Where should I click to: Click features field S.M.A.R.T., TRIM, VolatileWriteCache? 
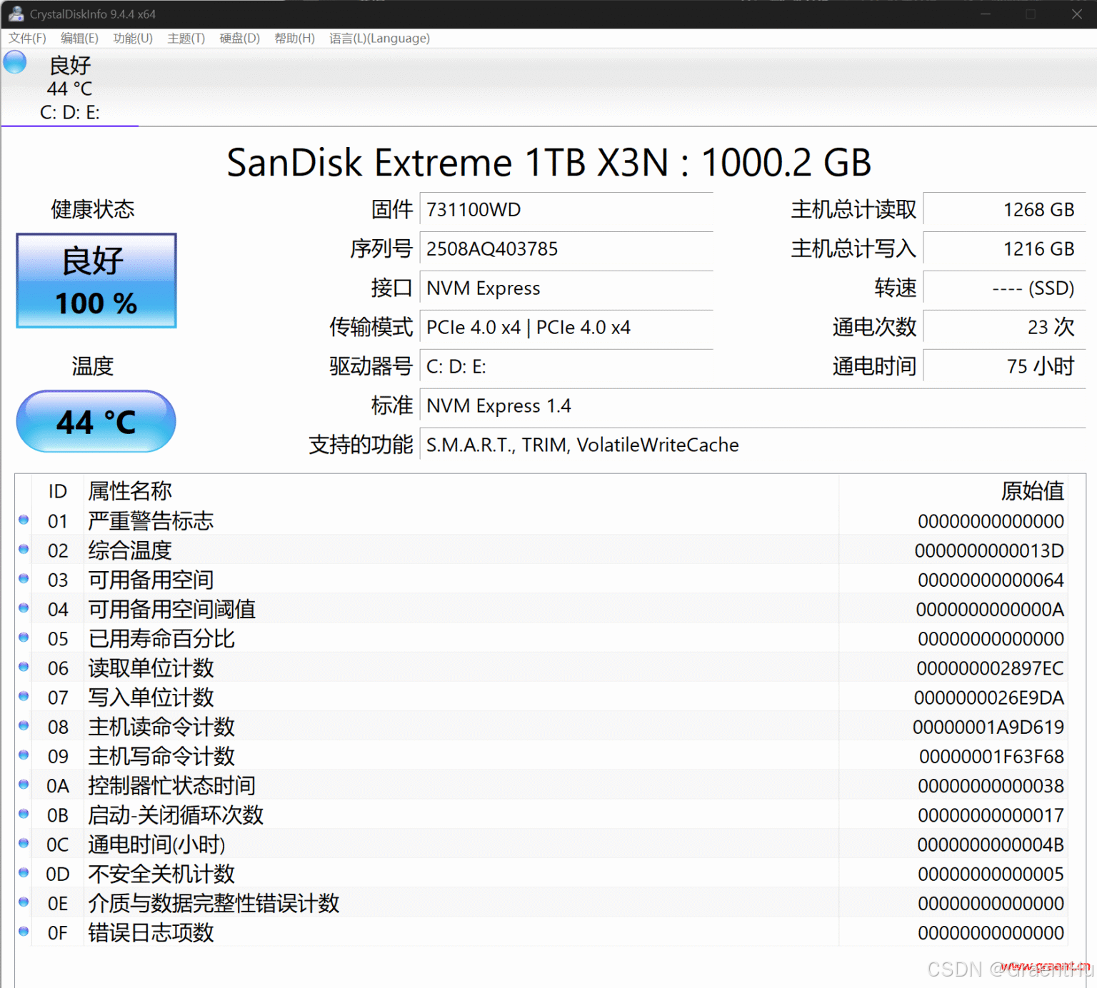(x=753, y=445)
